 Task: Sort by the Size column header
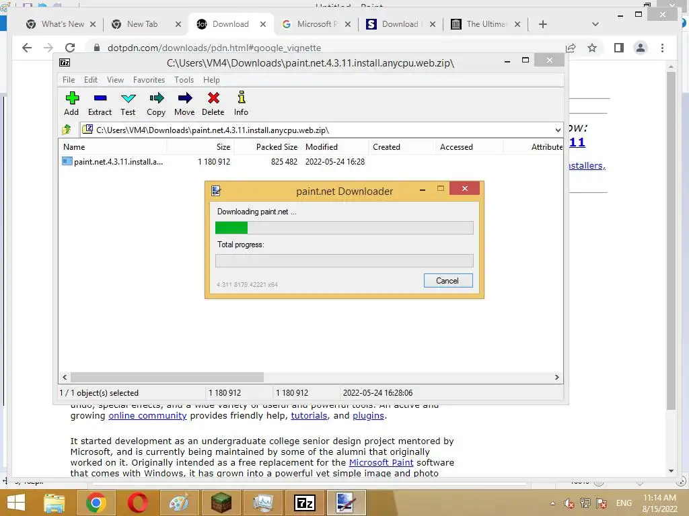pos(201,147)
